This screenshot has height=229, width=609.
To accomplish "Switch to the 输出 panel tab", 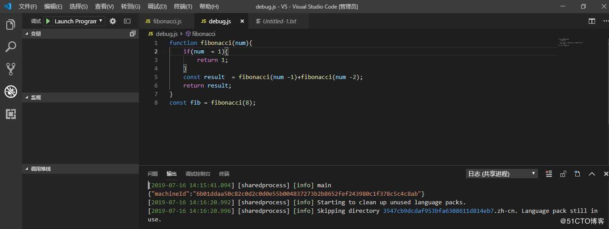I will [x=172, y=174].
